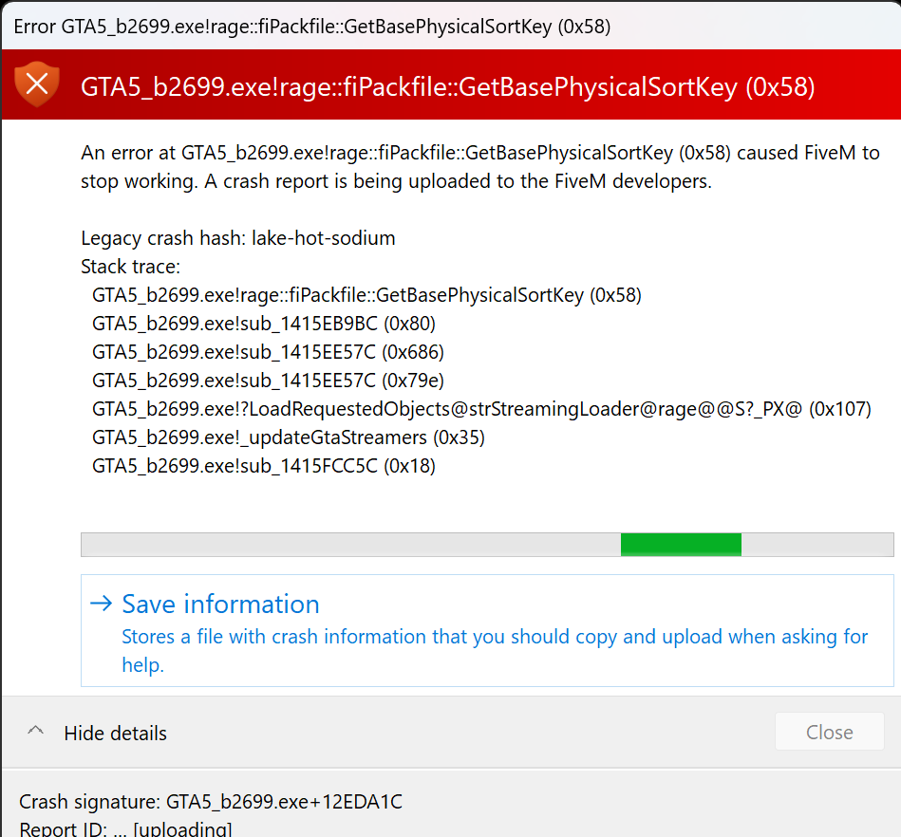This screenshot has height=837, width=901.
Task: Click the Crash signature text line
Action: [x=211, y=802]
